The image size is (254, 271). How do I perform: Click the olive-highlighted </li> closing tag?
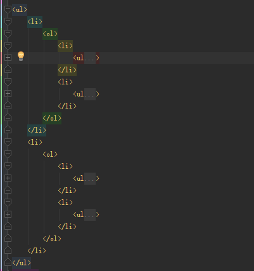[x=67, y=70]
